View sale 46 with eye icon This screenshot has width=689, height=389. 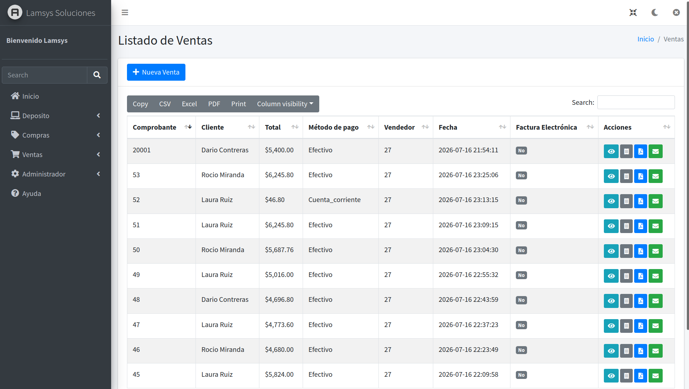pyautogui.click(x=611, y=351)
